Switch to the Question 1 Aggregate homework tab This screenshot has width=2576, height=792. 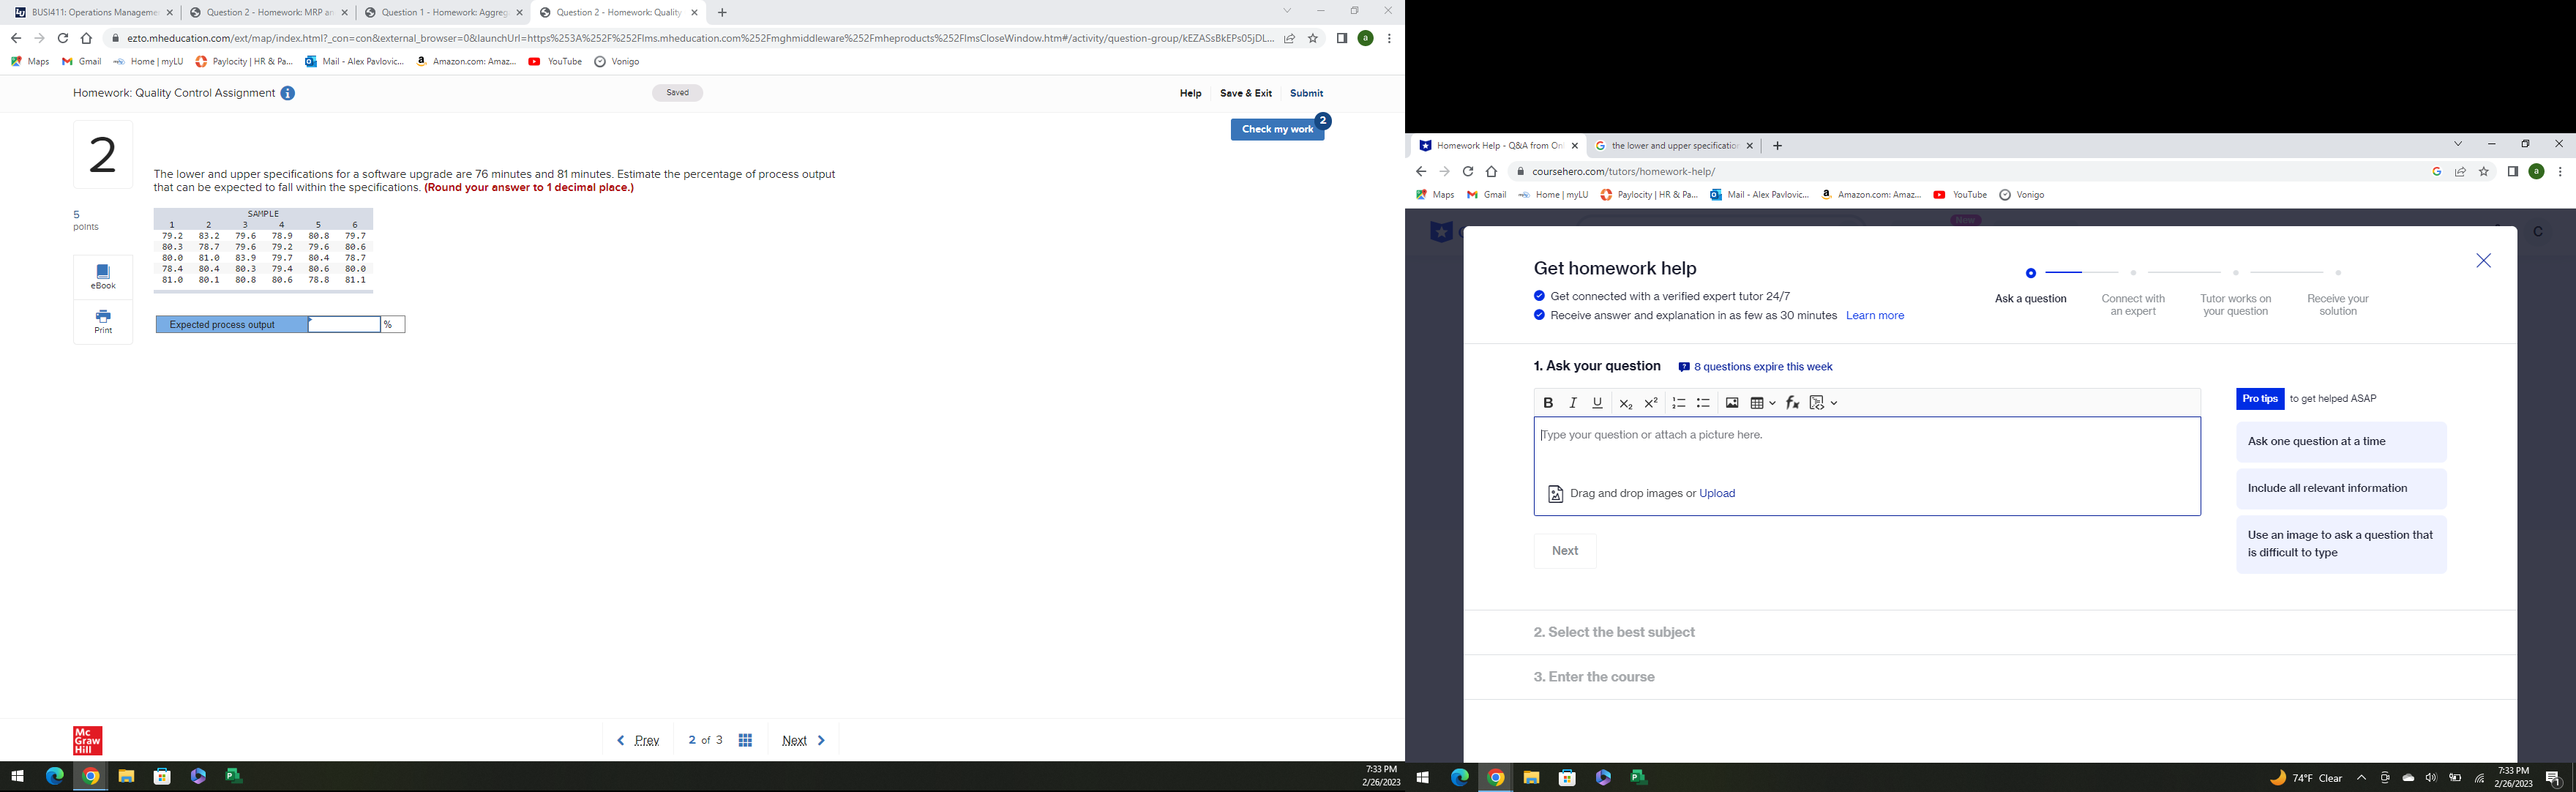440,13
